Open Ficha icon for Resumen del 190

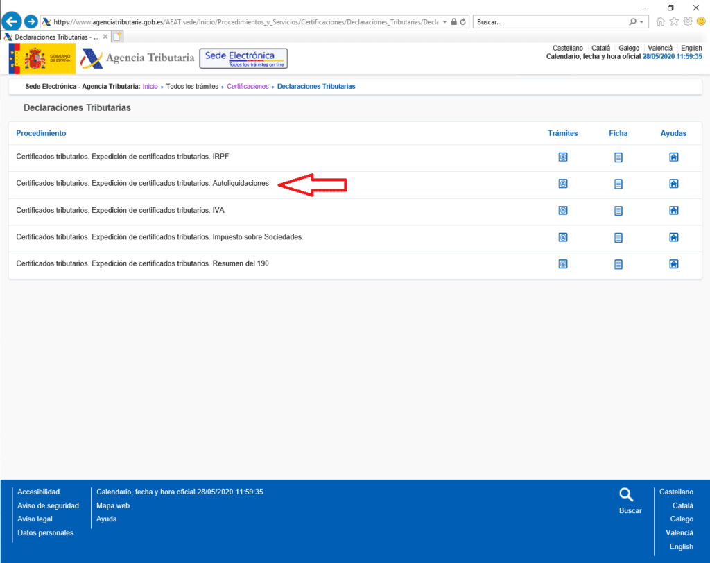pyautogui.click(x=618, y=264)
